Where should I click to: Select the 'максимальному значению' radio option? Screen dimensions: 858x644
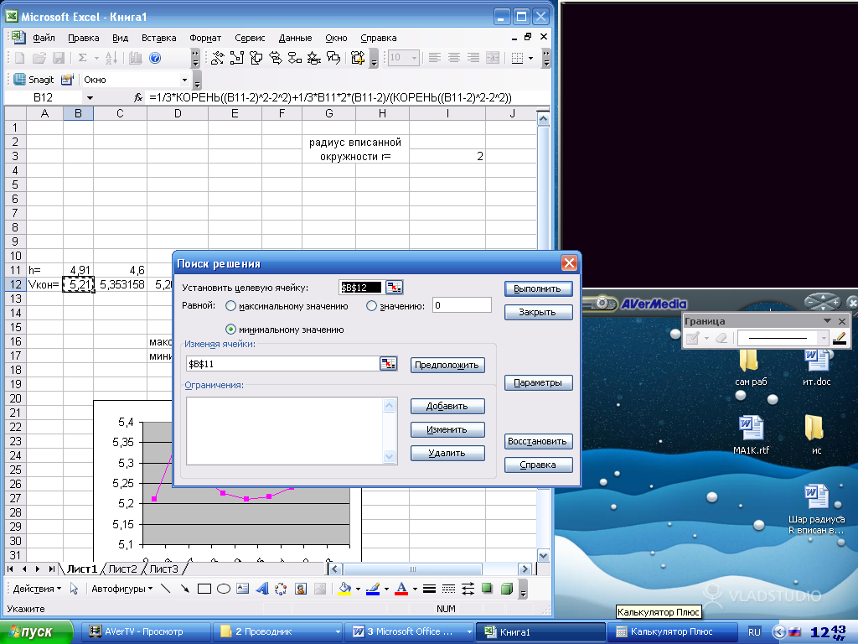click(x=231, y=306)
